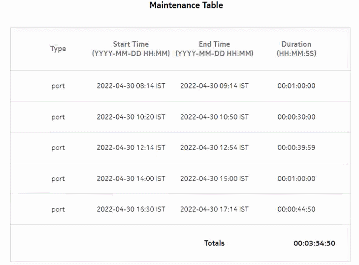The height and width of the screenshot is (265, 359).
Task: Select end time 2022-04-30 09:14 IST
Action: (x=214, y=86)
